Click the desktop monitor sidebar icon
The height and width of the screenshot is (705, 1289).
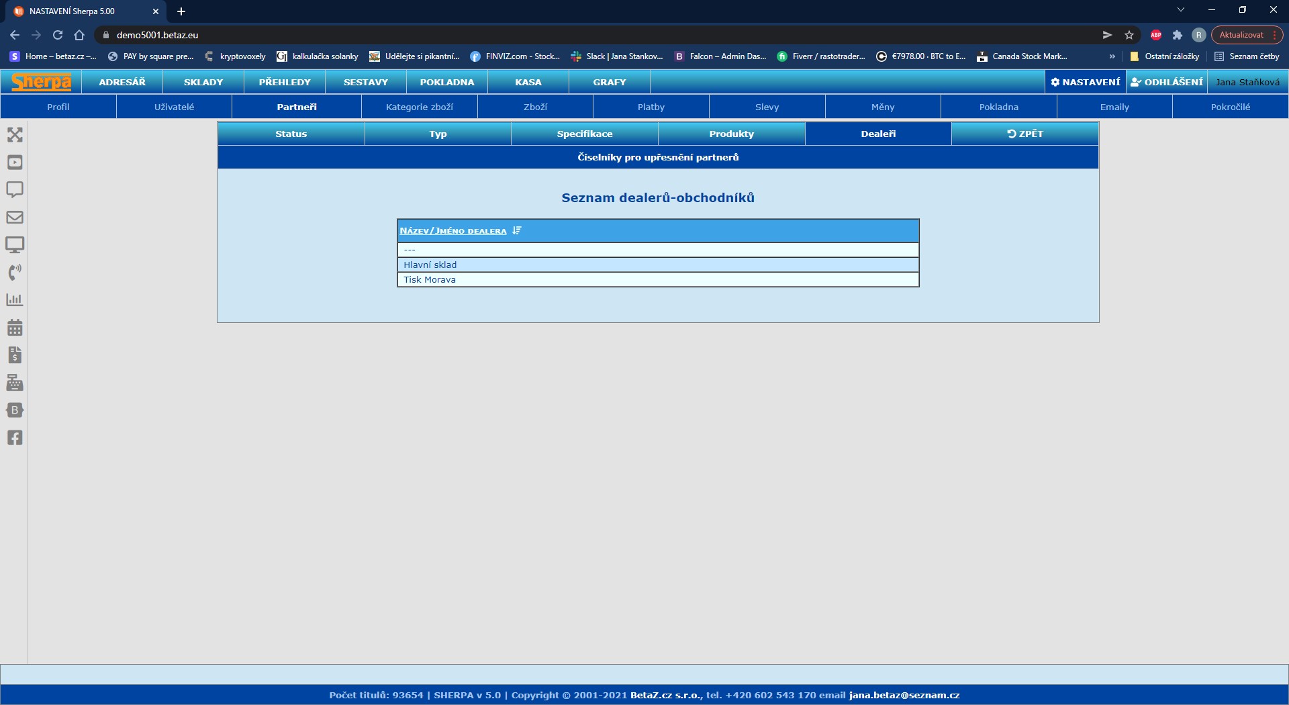15,245
